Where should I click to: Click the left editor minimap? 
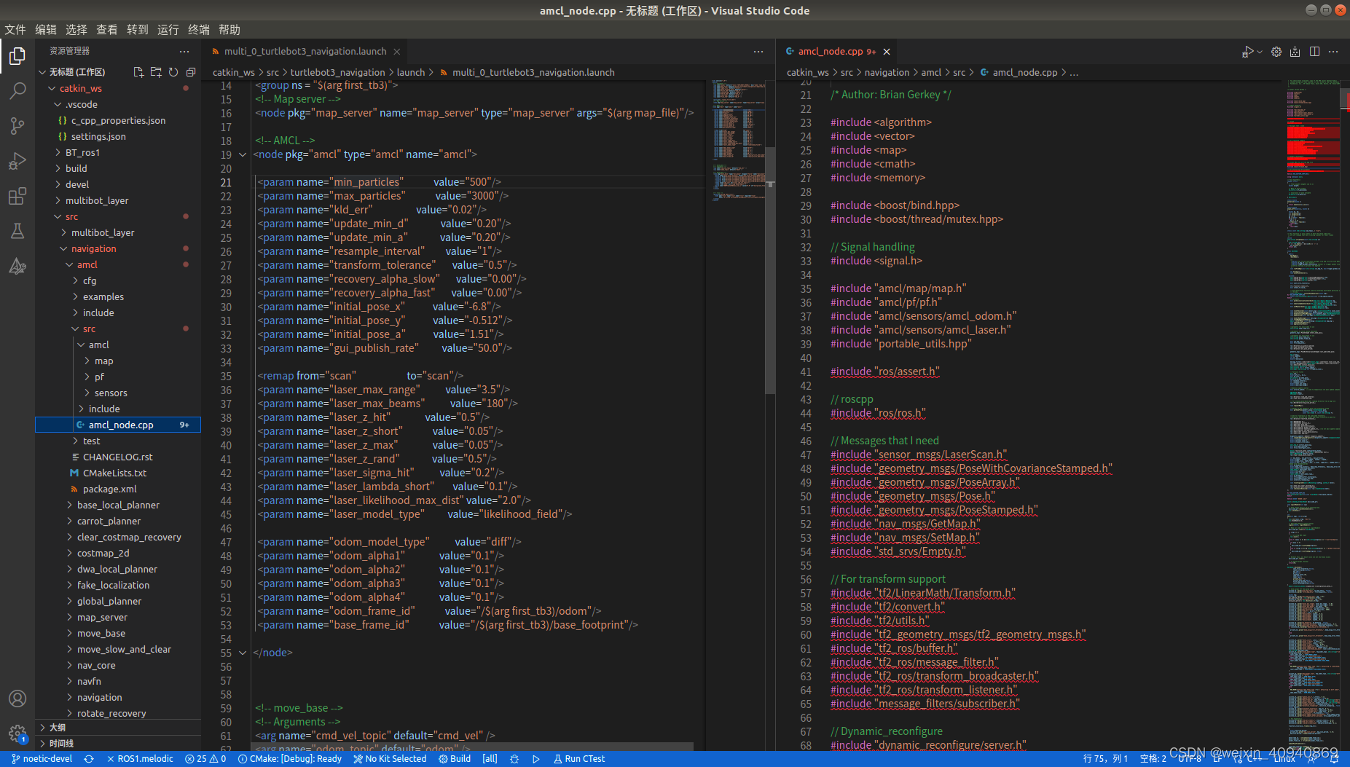point(739,140)
